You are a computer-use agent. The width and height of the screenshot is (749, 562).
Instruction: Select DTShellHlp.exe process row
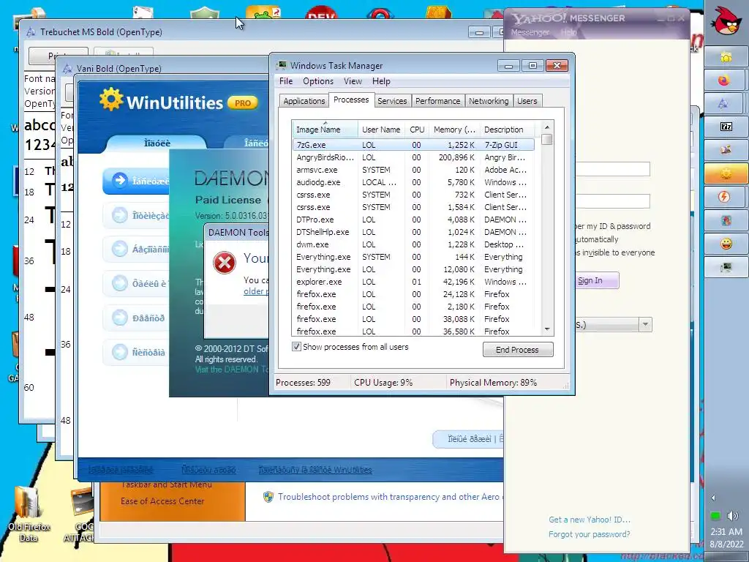(x=413, y=232)
